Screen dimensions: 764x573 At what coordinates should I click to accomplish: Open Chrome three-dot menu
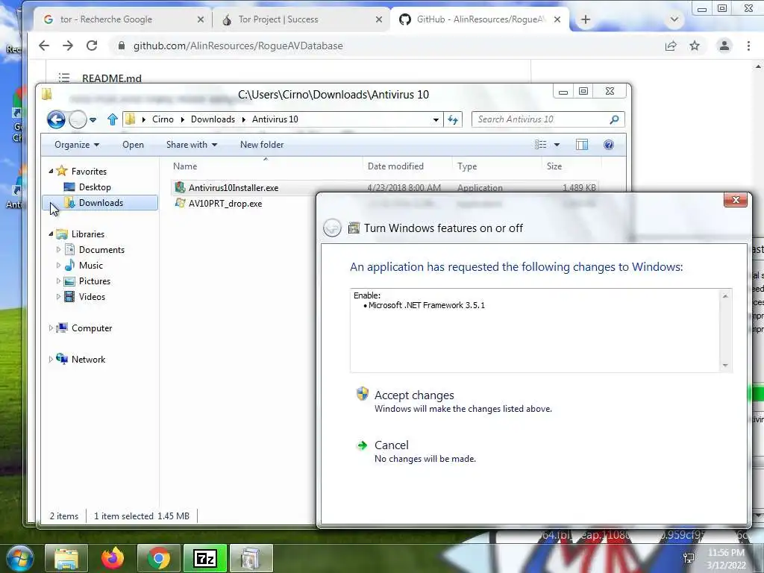(748, 46)
